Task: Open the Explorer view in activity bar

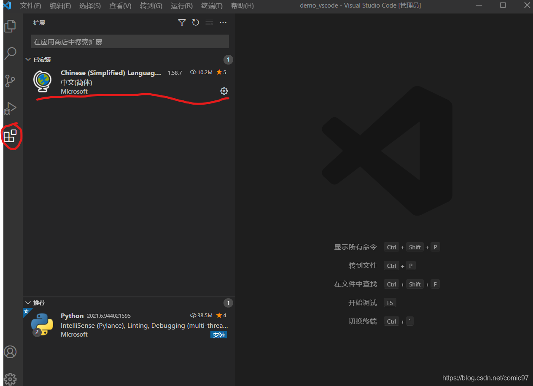Action: click(10, 26)
